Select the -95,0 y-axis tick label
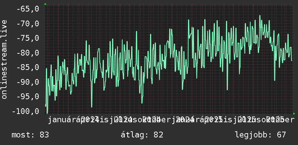The height and width of the screenshot is (145, 298). click(28, 96)
